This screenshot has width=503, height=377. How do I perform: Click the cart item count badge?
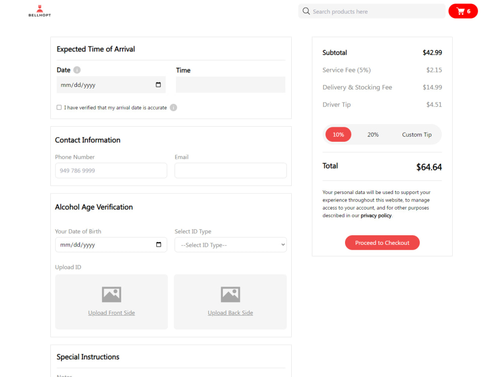(x=469, y=11)
